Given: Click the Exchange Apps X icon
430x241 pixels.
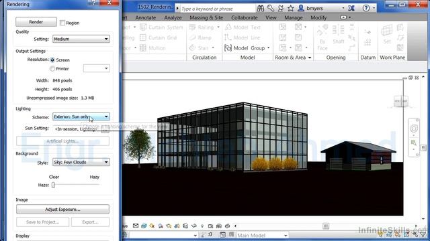Looking at the screenshot, I should tap(351, 8).
